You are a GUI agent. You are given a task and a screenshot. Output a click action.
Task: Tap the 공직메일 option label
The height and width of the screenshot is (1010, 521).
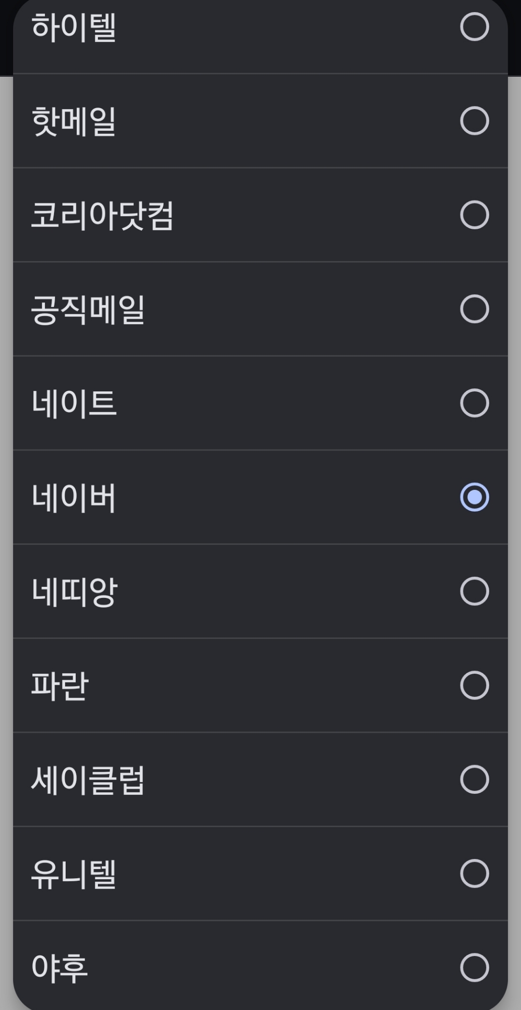88,310
